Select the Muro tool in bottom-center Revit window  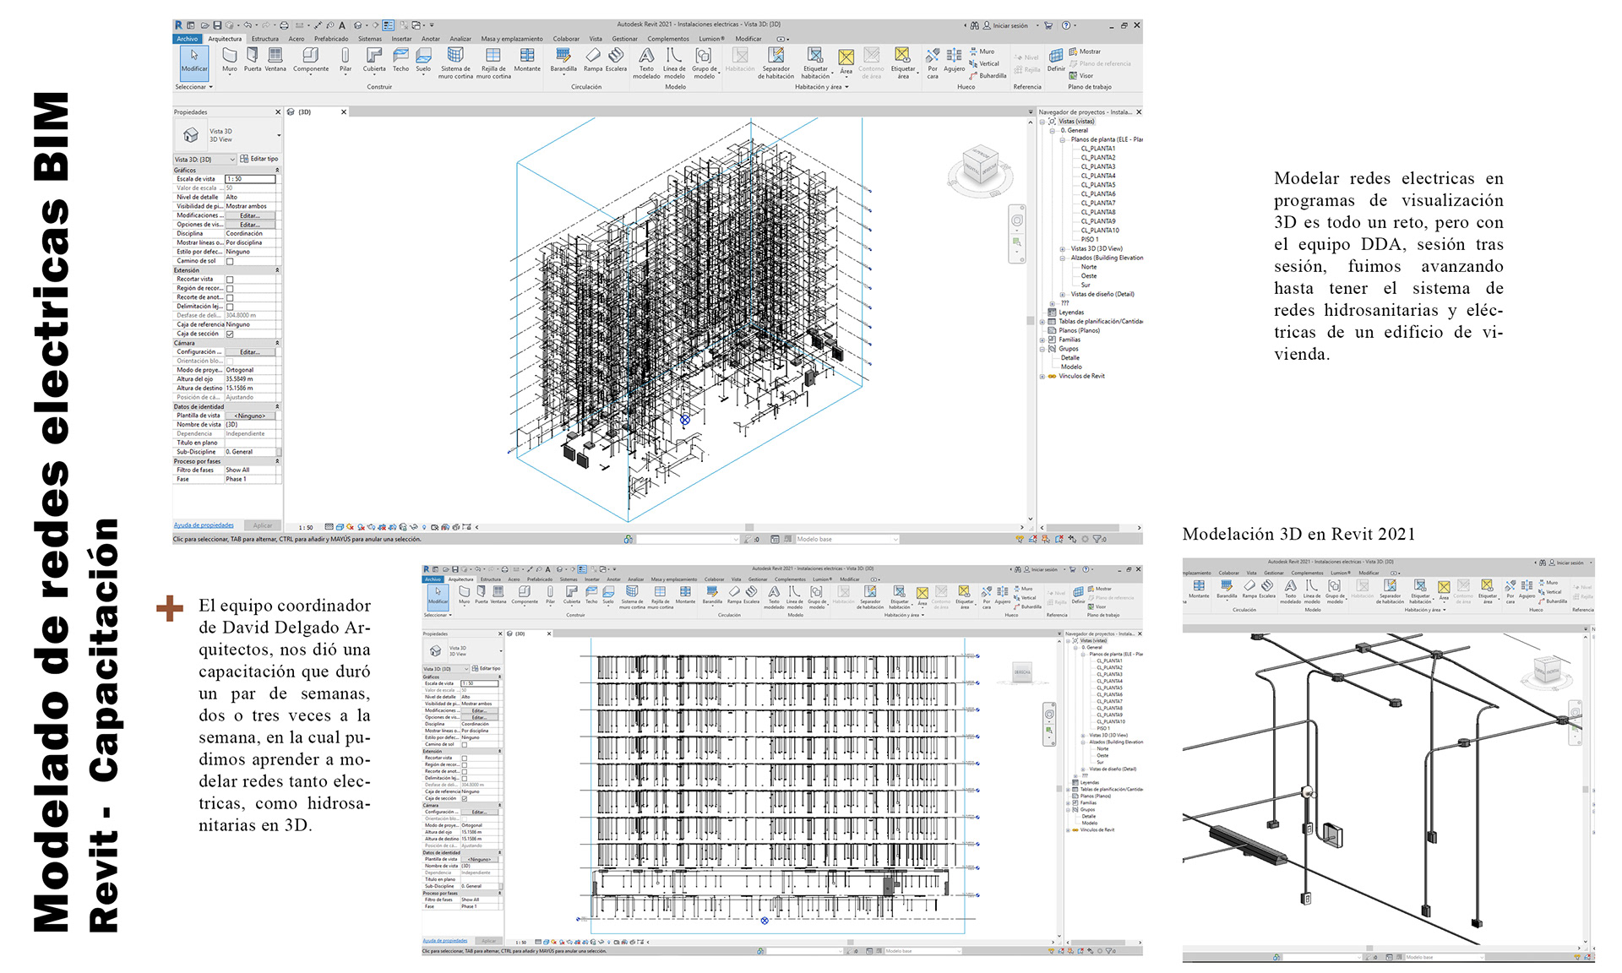[x=464, y=595]
